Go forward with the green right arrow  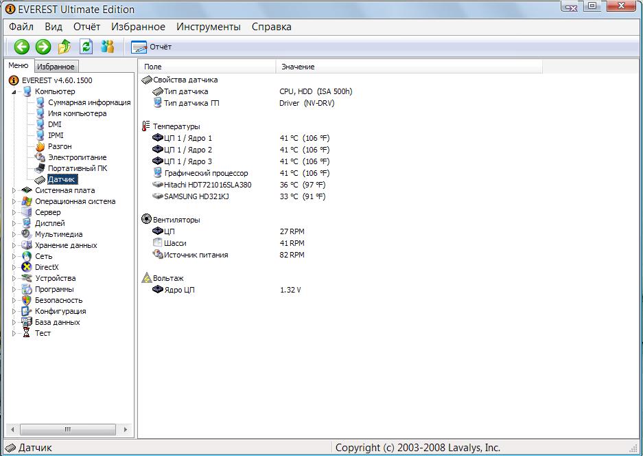click(x=43, y=47)
